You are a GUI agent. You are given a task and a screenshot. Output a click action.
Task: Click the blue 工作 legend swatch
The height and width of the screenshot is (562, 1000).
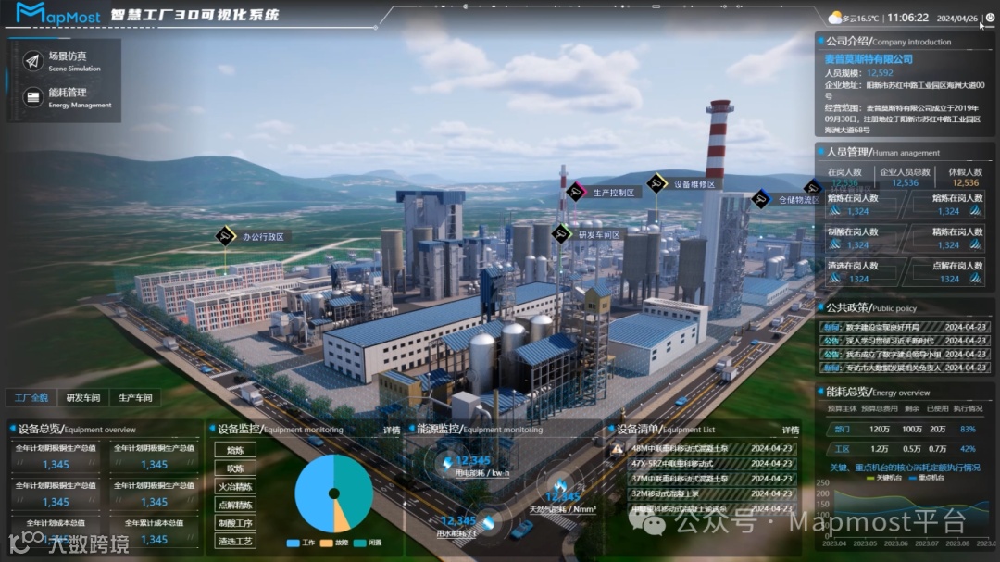click(x=293, y=543)
